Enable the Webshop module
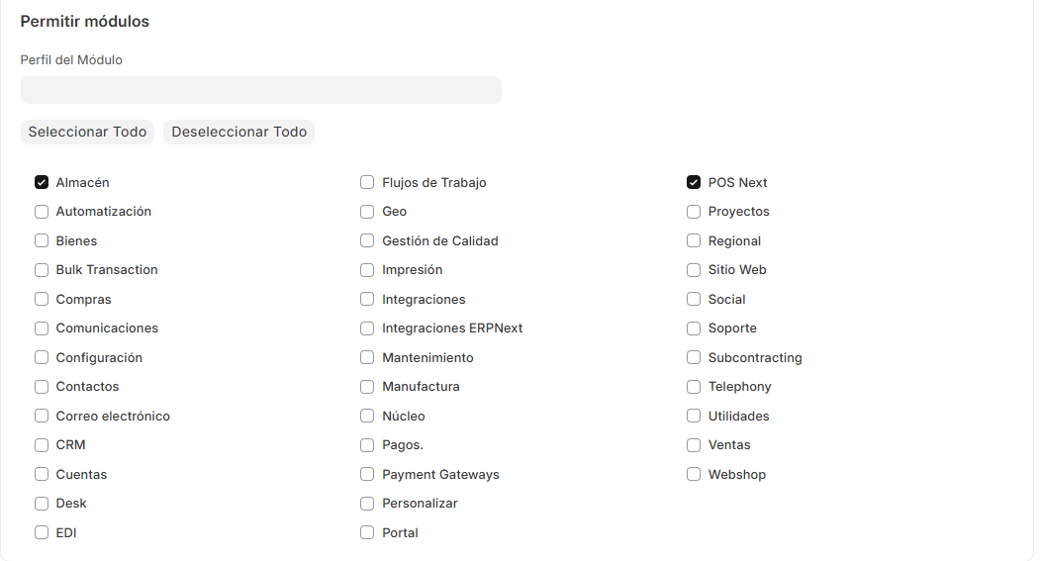Viewport: 1041px width, 561px height. pos(694,475)
